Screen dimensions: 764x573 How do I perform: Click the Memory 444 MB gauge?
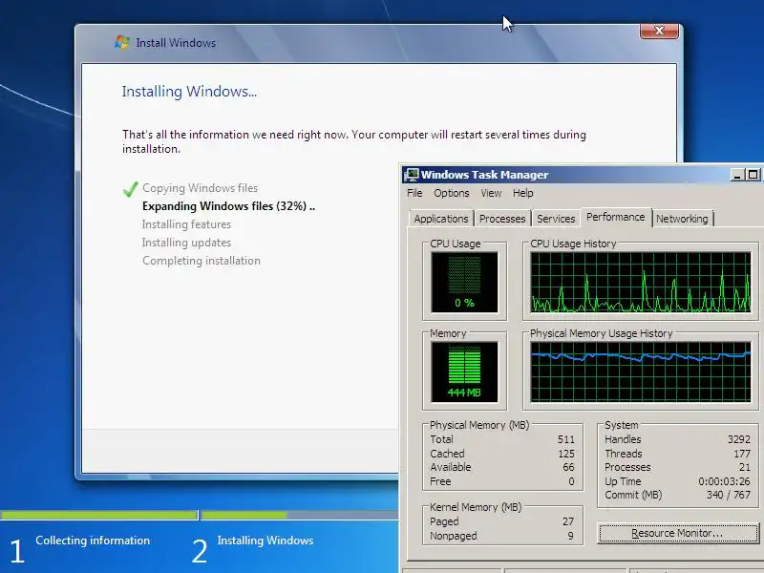[x=464, y=371]
